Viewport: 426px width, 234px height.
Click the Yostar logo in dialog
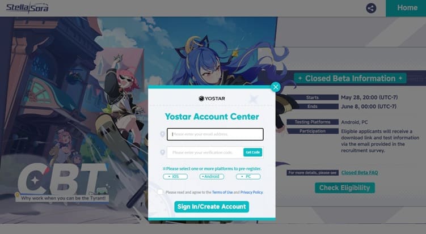(x=212, y=98)
